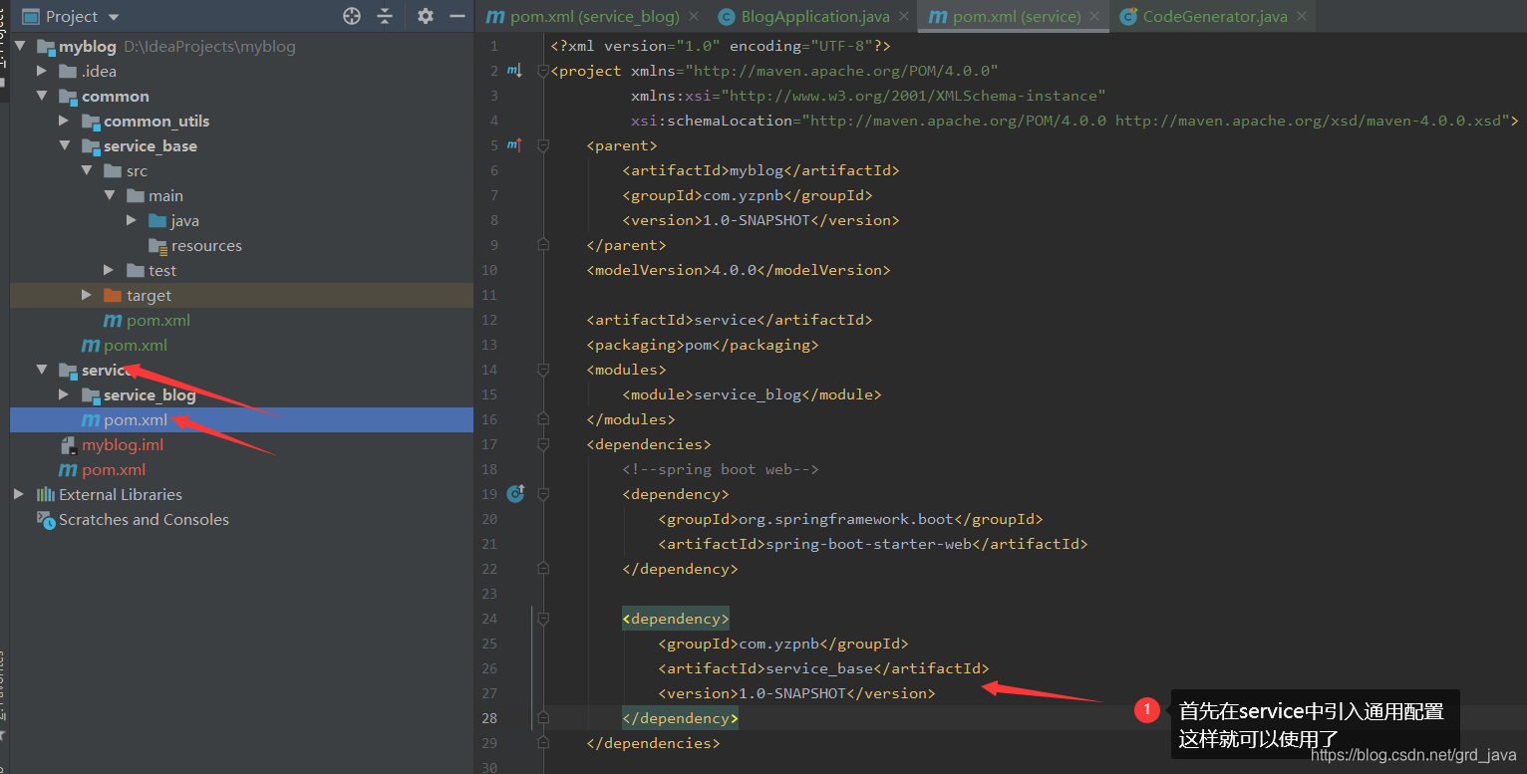Image resolution: width=1527 pixels, height=774 pixels.
Task: Collapse the common module folder
Action: [x=42, y=96]
